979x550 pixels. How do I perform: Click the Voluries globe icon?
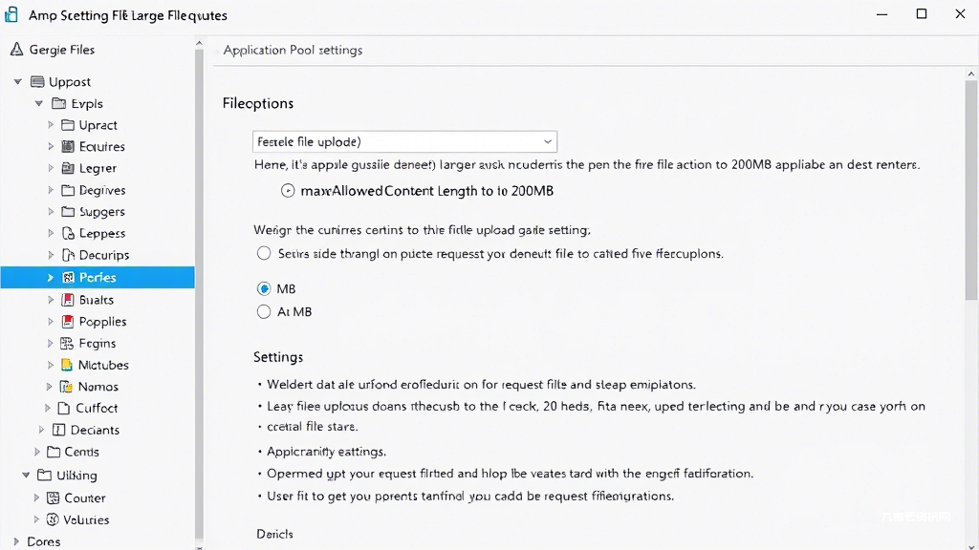pyautogui.click(x=54, y=519)
